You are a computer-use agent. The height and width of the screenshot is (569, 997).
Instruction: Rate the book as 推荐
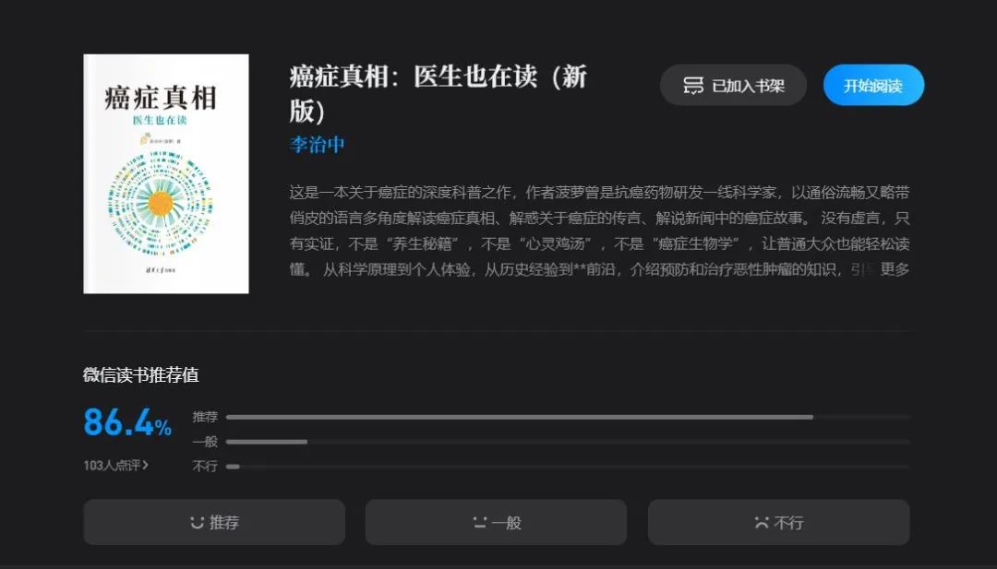click(214, 522)
